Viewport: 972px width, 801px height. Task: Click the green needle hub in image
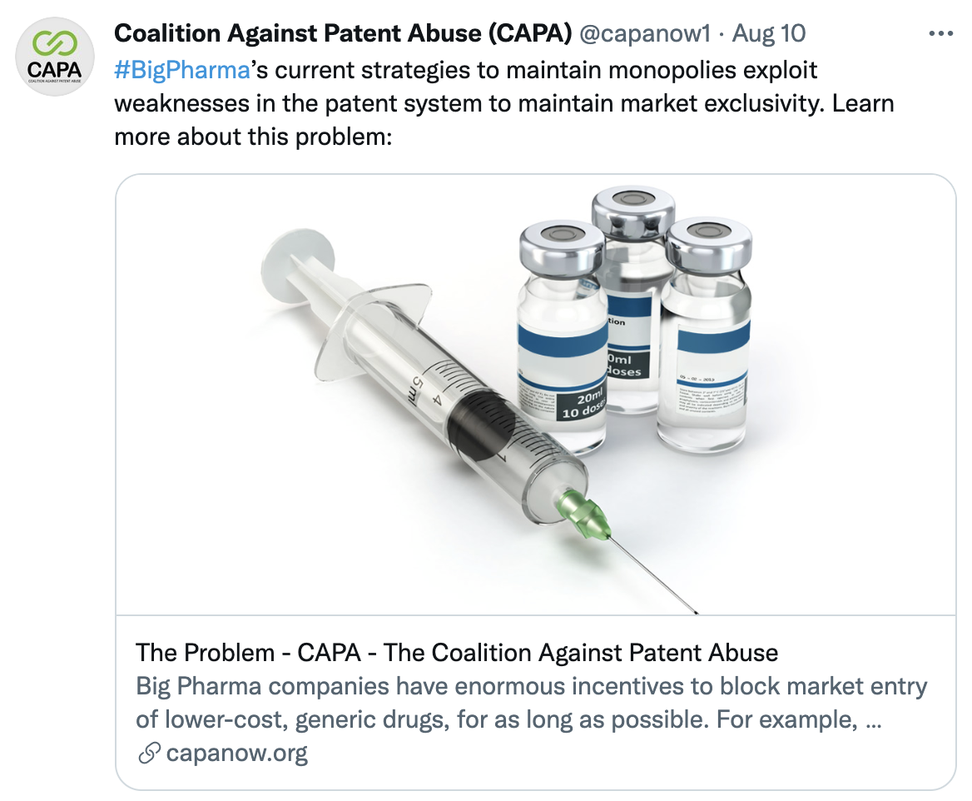pyautogui.click(x=584, y=515)
